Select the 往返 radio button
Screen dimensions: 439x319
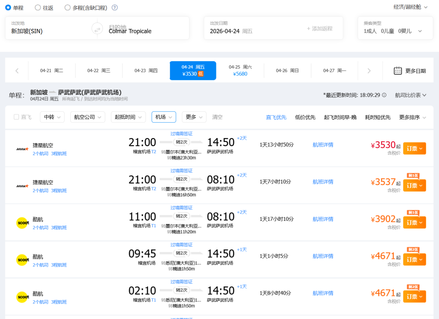(x=38, y=8)
